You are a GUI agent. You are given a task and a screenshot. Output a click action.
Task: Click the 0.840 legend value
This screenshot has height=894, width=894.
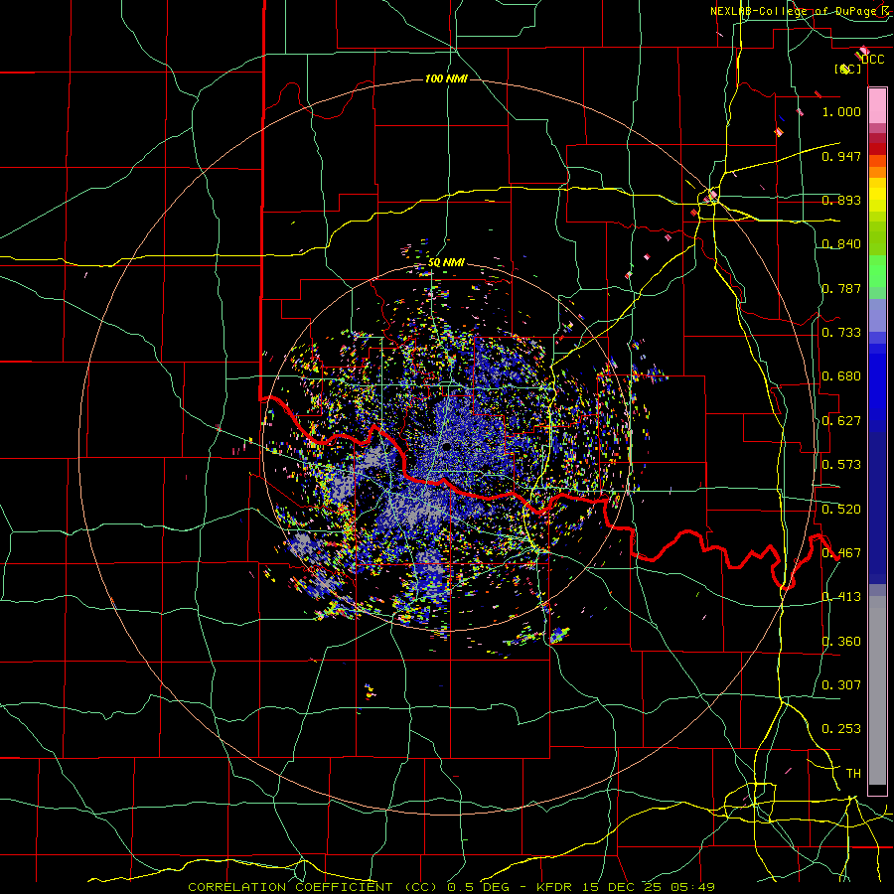841,244
